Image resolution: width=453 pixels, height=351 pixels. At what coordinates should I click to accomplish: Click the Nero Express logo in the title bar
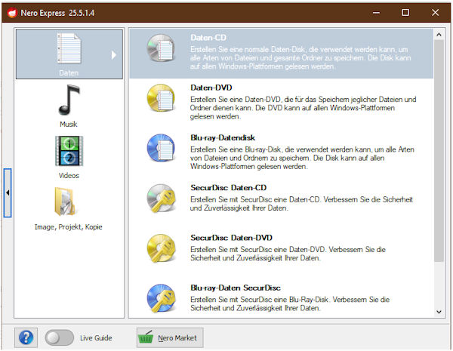12,13
